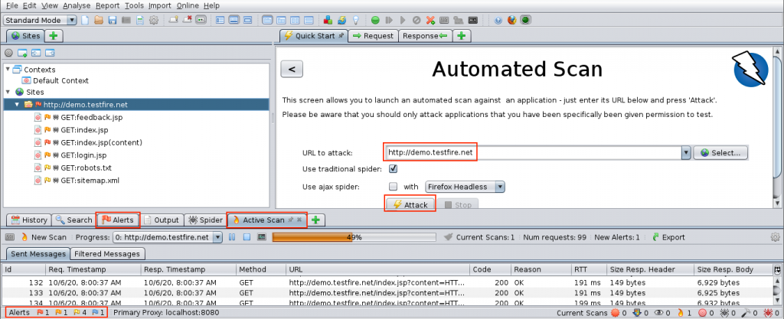This screenshot has width=784, height=319.
Task: Click New Scan button
Action: (44, 237)
